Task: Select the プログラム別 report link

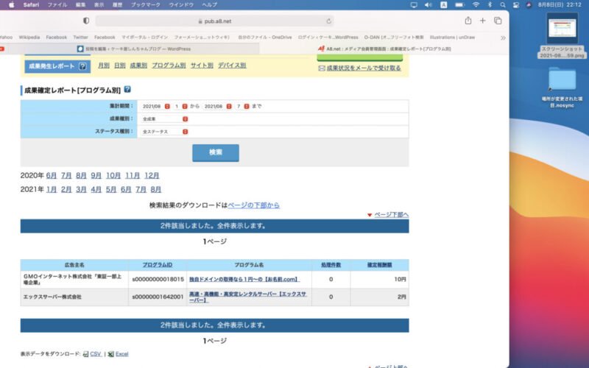Action: (169, 66)
